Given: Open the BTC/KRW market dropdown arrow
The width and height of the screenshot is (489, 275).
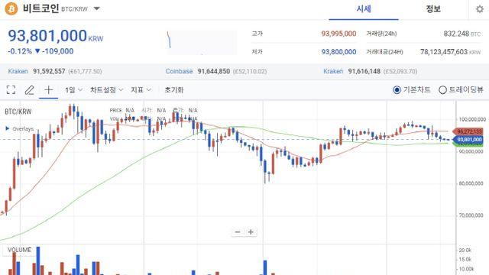Looking at the screenshot, I should pyautogui.click(x=97, y=8).
